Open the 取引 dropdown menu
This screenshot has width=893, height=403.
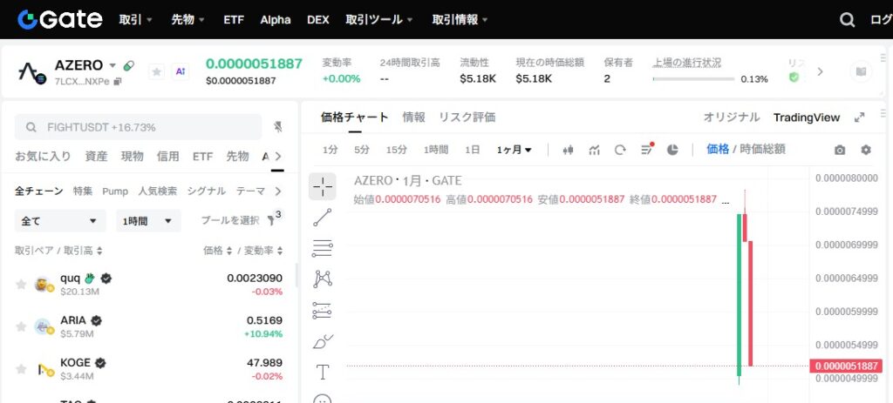135,19
